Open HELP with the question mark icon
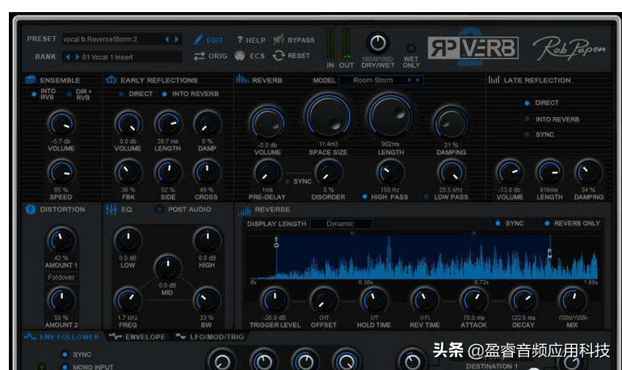 coord(240,40)
